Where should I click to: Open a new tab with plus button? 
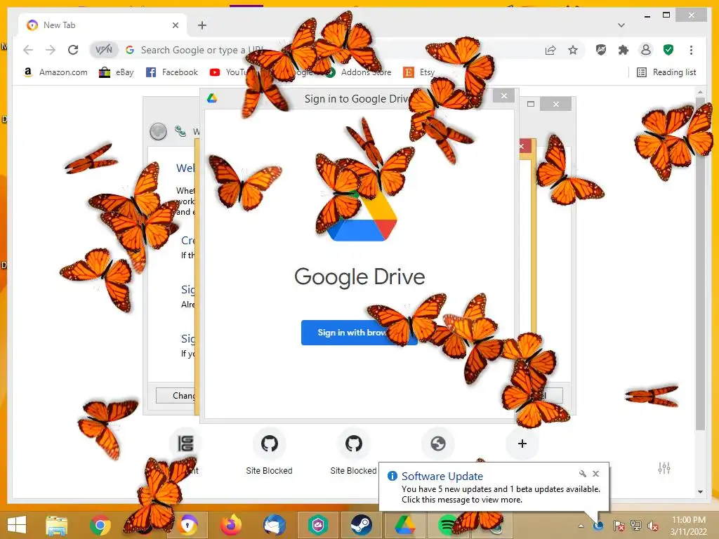[202, 25]
